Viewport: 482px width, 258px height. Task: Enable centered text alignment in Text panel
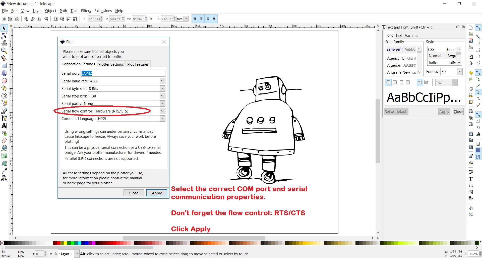click(395, 82)
